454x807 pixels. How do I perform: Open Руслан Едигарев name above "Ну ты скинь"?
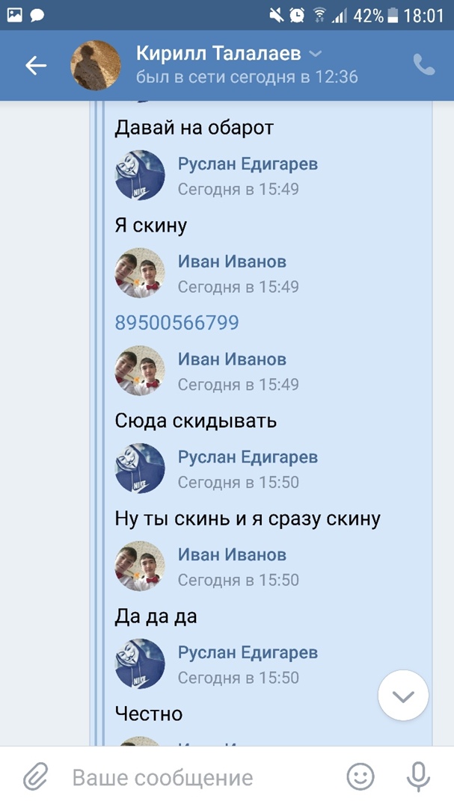click(248, 457)
